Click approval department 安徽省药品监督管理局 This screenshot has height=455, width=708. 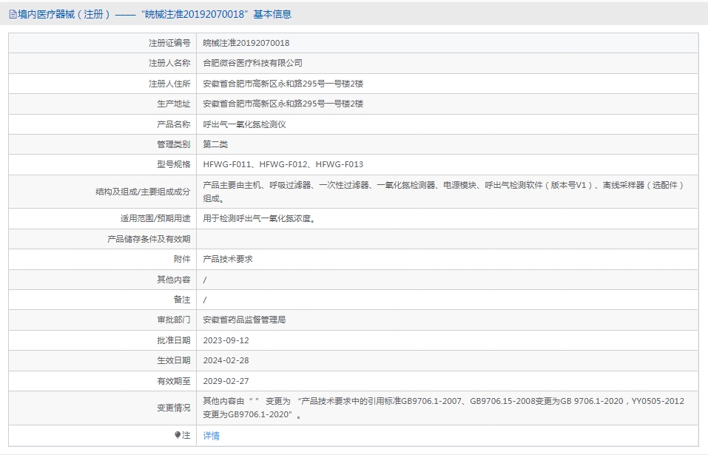tap(244, 320)
